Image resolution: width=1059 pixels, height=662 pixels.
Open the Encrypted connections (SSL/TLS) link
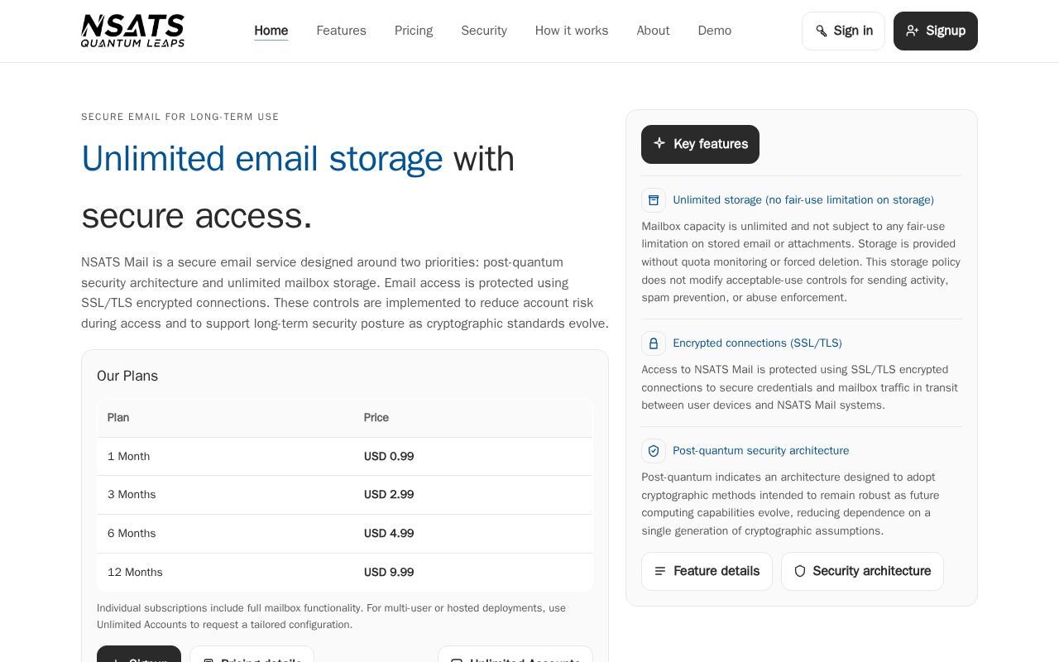(x=757, y=343)
